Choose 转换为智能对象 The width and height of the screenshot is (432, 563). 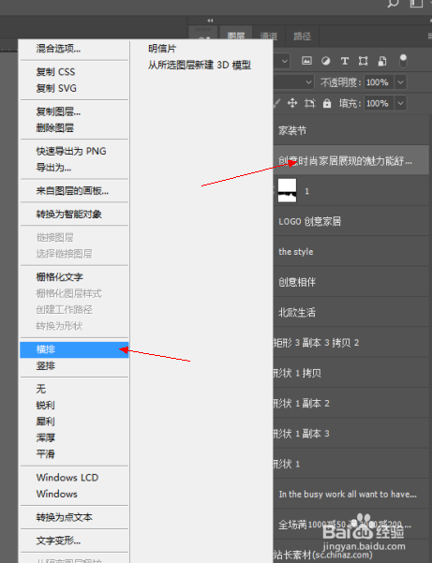tap(74, 214)
